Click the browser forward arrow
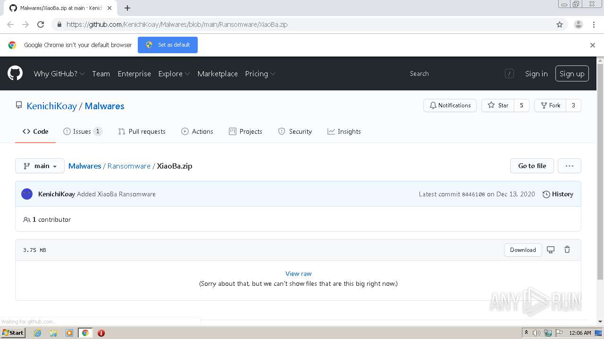 point(25,24)
